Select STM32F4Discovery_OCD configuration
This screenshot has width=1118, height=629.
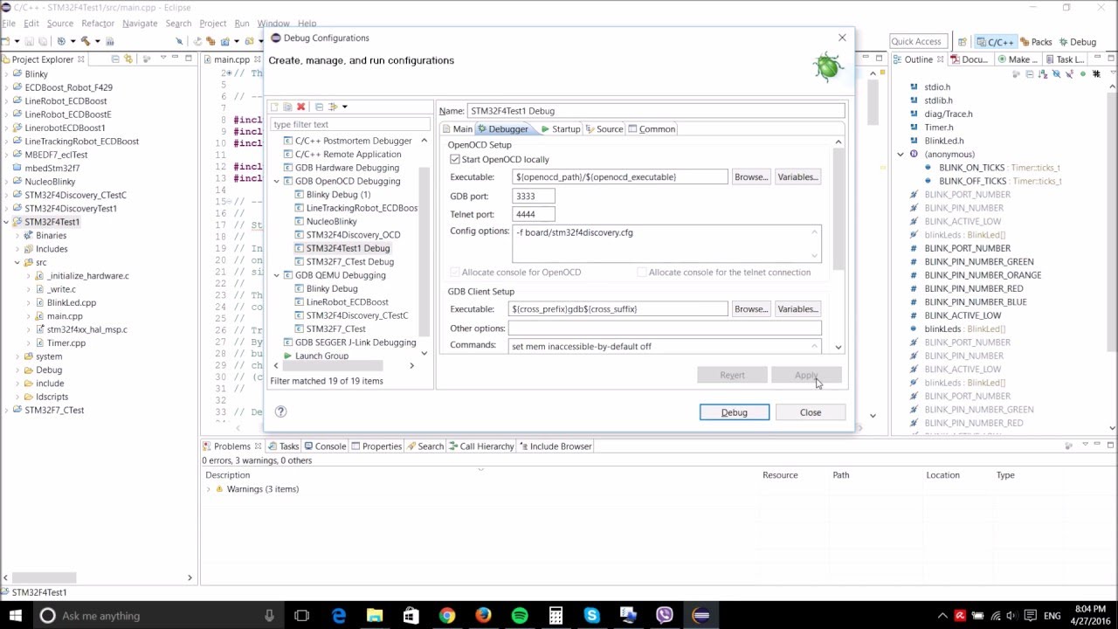pyautogui.click(x=353, y=235)
